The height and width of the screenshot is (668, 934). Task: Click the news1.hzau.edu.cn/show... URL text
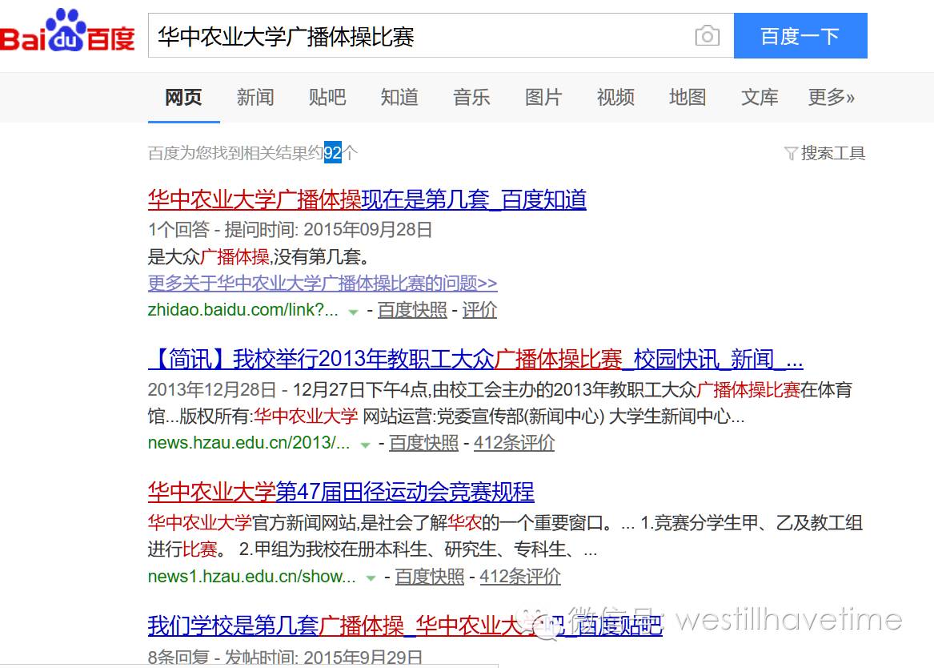coord(252,576)
